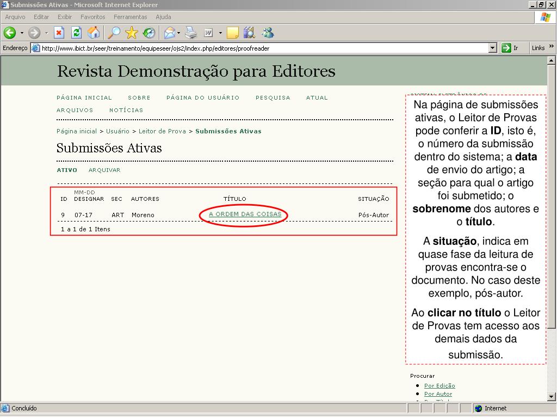Open the Arquivo menu
This screenshot has width=557, height=418.
(15, 17)
